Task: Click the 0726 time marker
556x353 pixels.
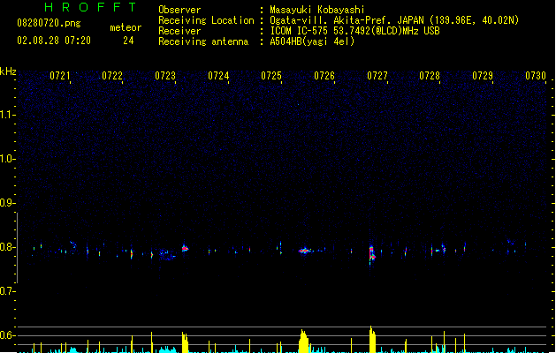Action: coord(324,76)
